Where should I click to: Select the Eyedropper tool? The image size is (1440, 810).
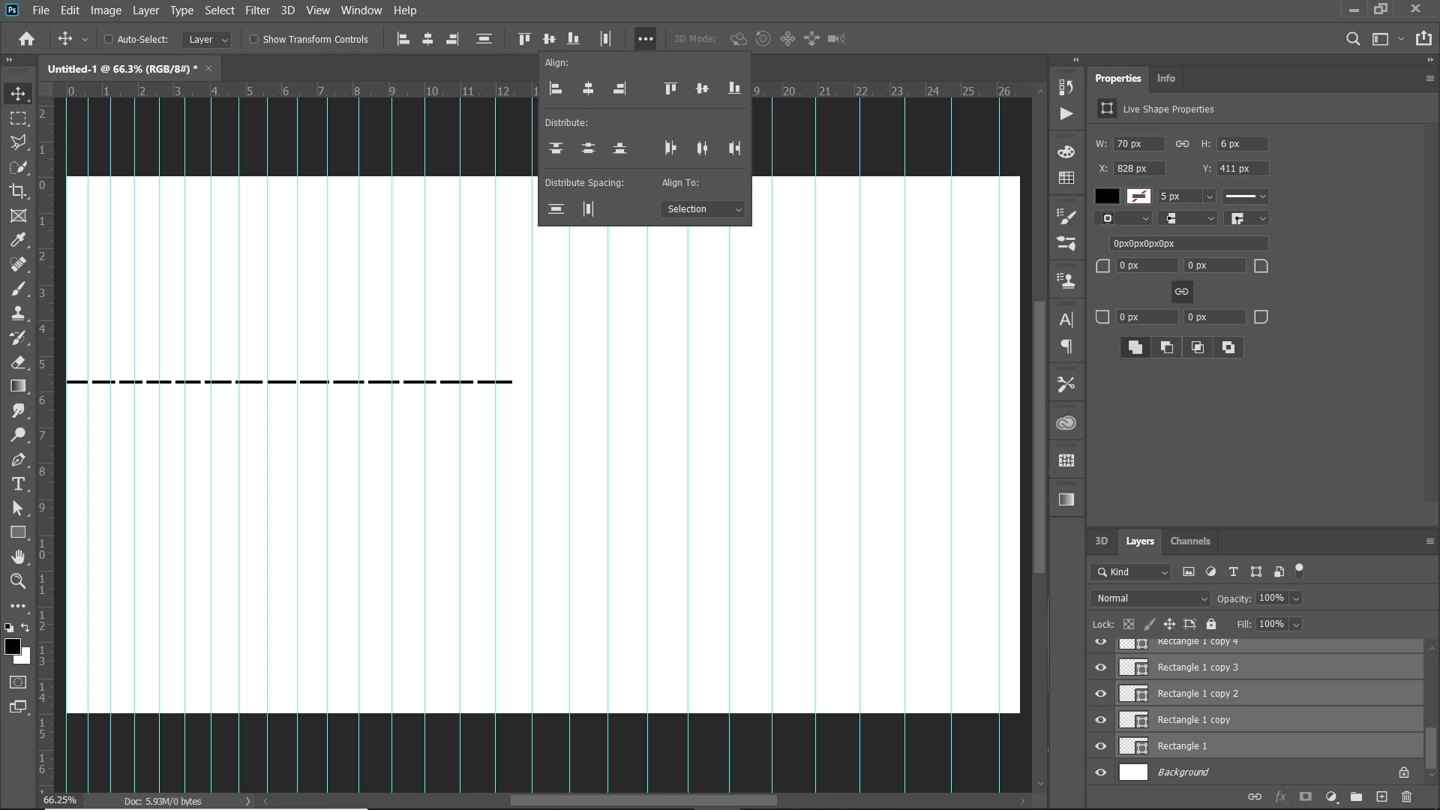click(x=19, y=240)
